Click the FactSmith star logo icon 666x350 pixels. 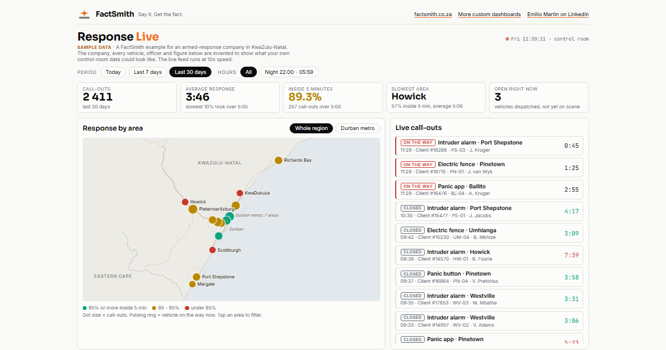(x=84, y=14)
